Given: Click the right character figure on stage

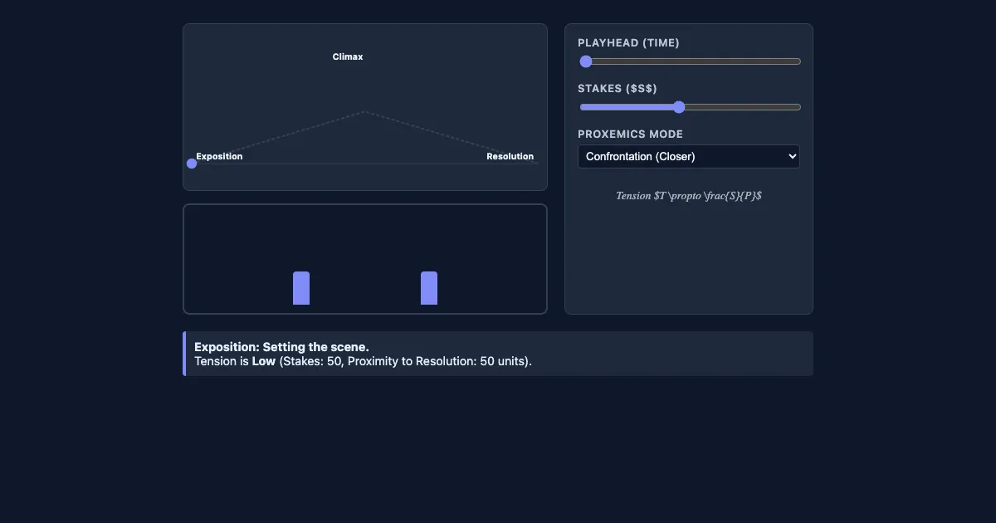Looking at the screenshot, I should click(429, 288).
